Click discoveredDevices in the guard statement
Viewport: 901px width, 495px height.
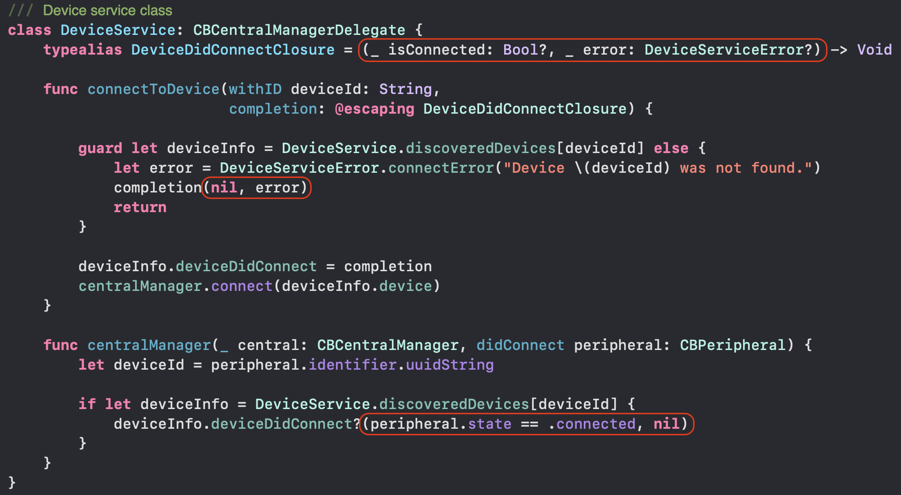480,148
